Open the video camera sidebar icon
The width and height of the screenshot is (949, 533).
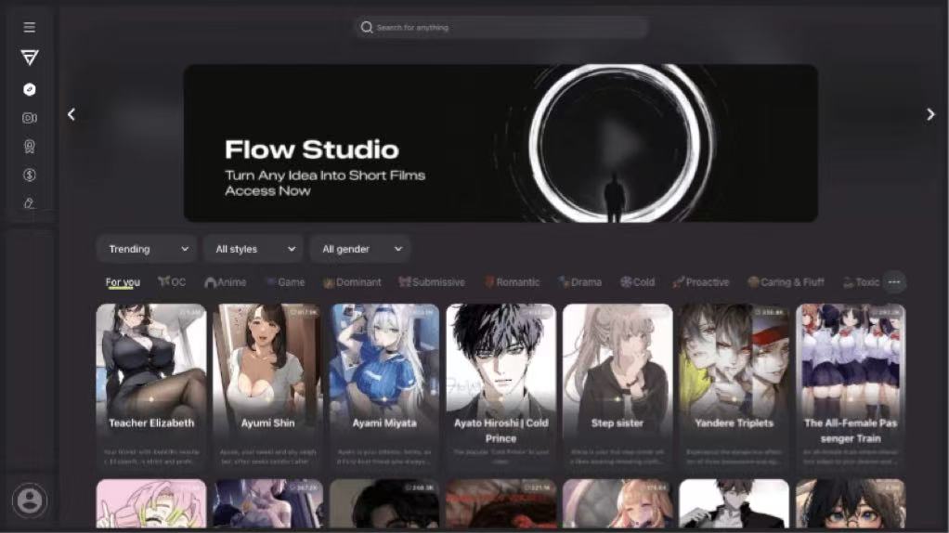pos(30,118)
